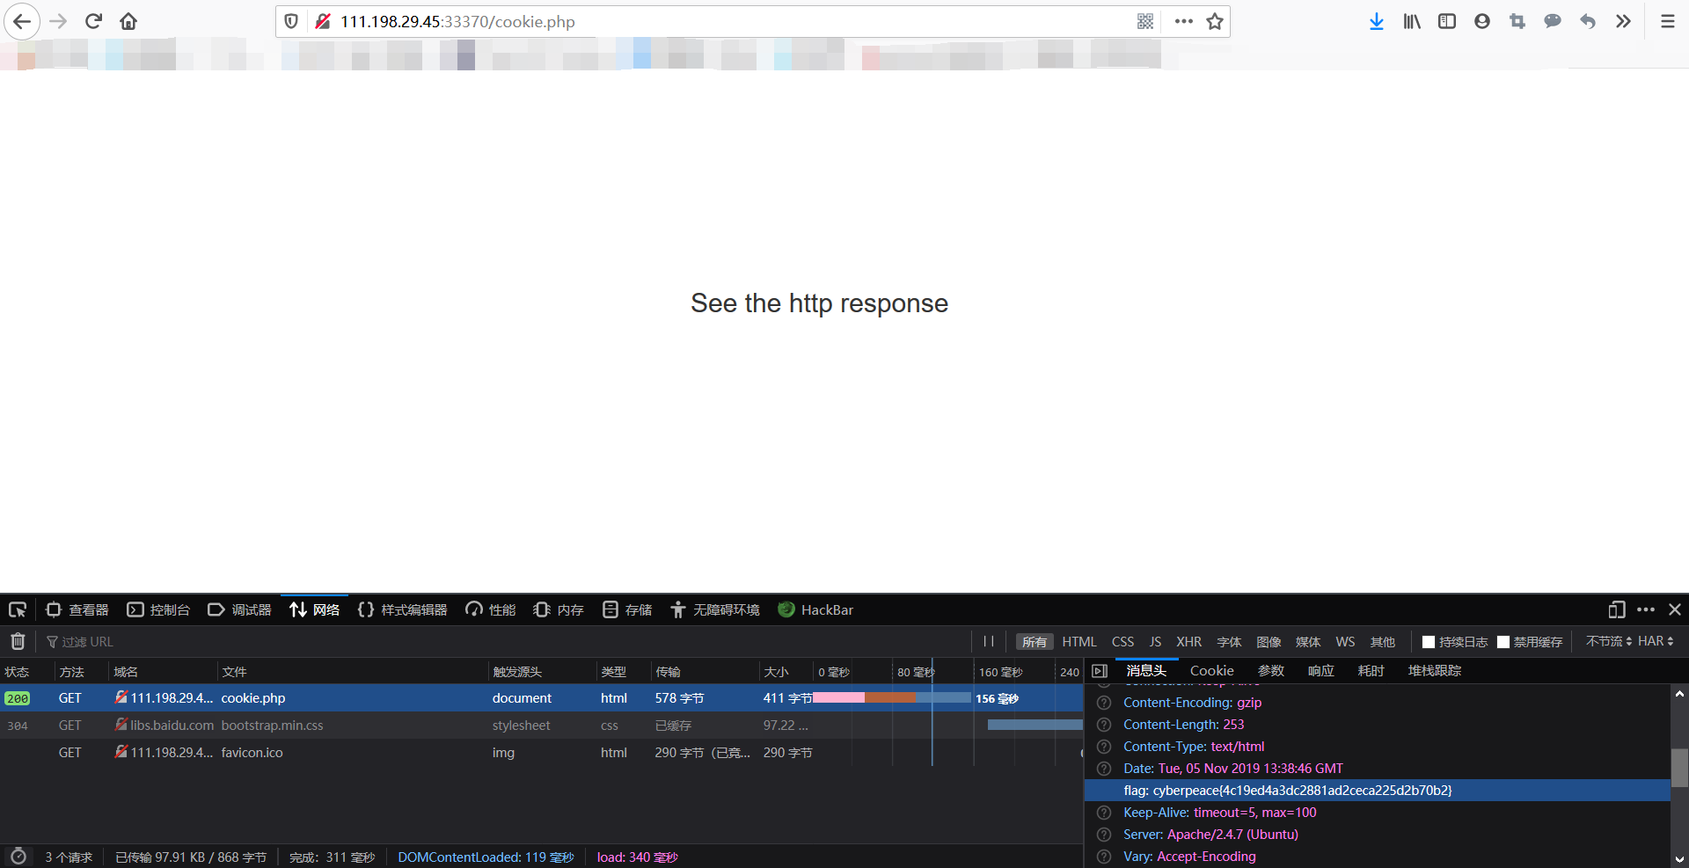This screenshot has height=868, width=1689.
Task: Sort requests by the File (文件) column
Action: coord(352,672)
